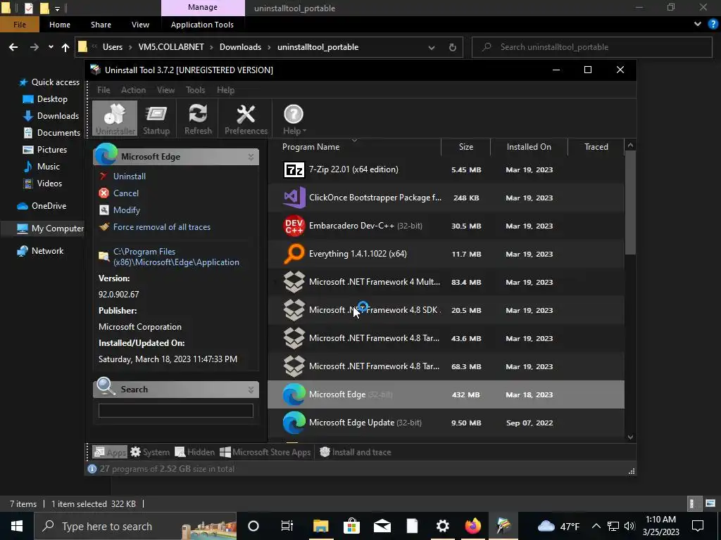Image resolution: width=721 pixels, height=540 pixels.
Task: Show hidden system tray icons
Action: coord(596,526)
